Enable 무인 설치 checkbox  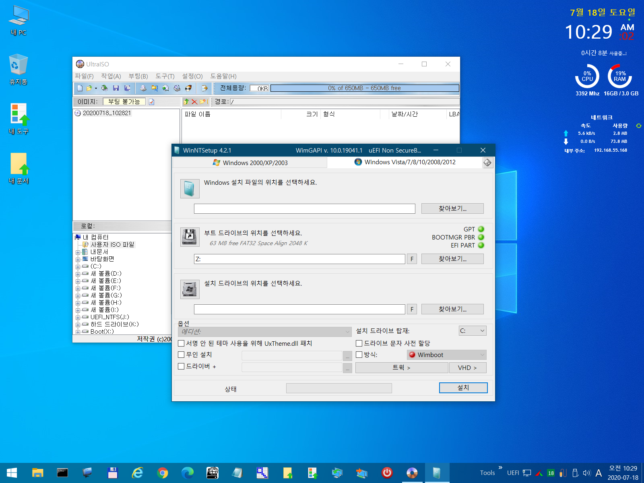point(181,355)
